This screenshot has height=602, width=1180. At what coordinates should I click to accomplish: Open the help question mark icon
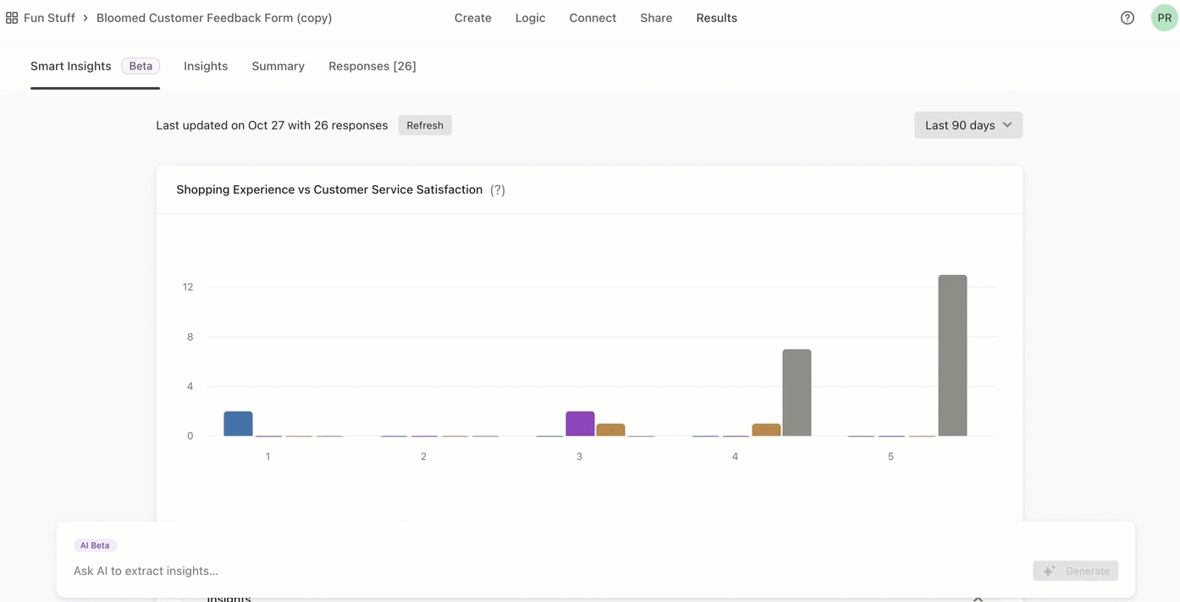coord(1127,18)
